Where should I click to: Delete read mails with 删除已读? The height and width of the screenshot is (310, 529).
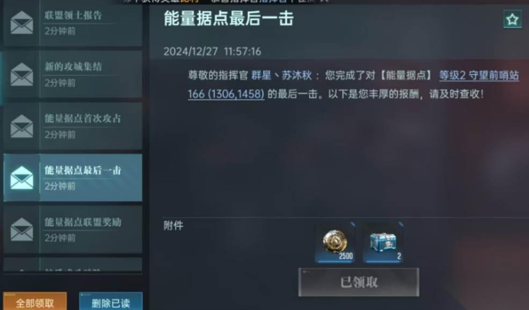tap(111, 301)
